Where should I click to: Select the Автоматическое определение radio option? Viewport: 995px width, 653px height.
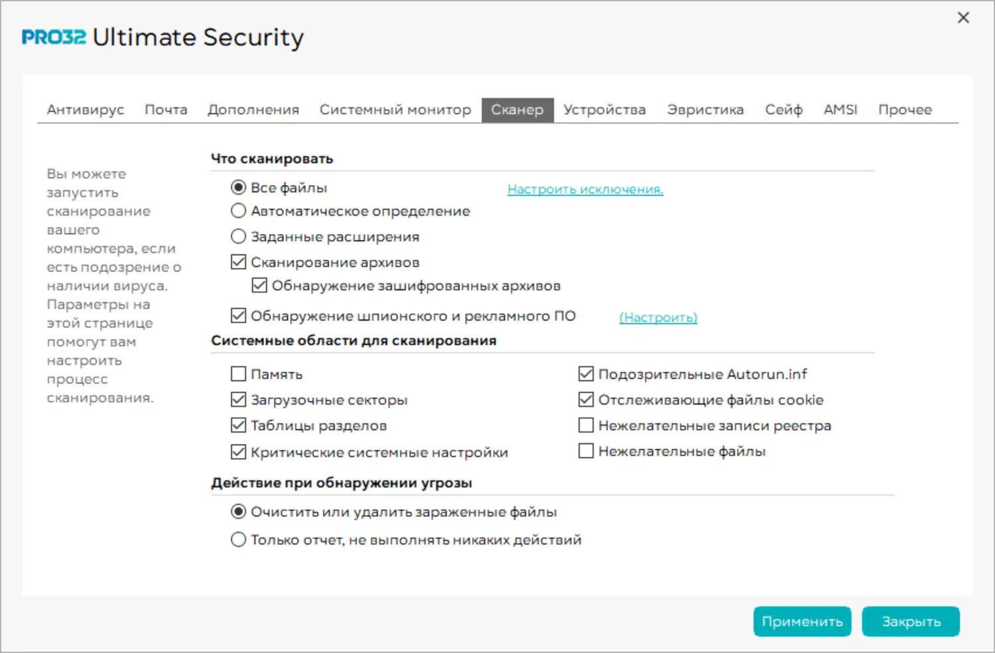pyautogui.click(x=238, y=211)
